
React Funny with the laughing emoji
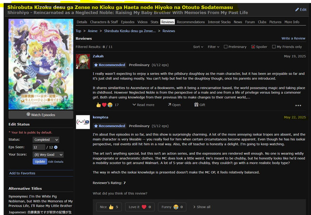[172, 207]
